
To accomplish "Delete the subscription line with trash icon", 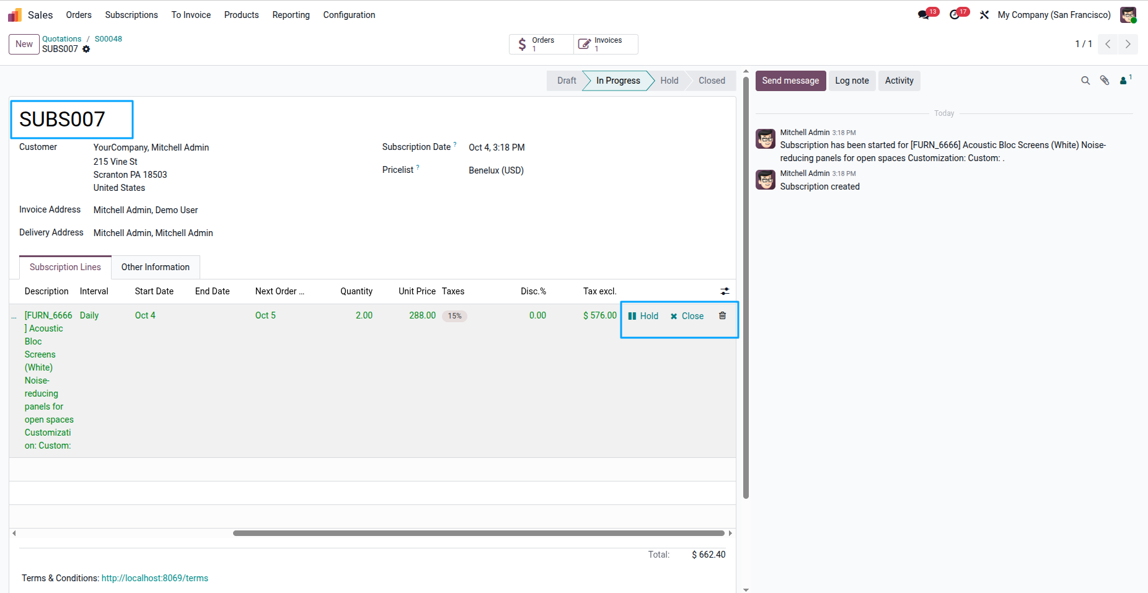I will coord(722,315).
